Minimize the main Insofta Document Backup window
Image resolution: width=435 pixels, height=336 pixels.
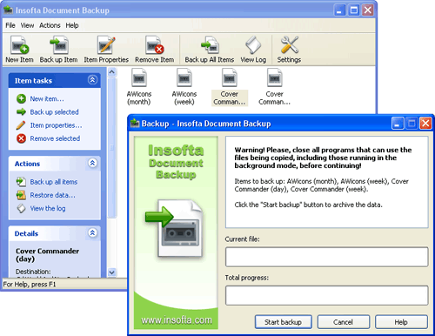(x=339, y=10)
